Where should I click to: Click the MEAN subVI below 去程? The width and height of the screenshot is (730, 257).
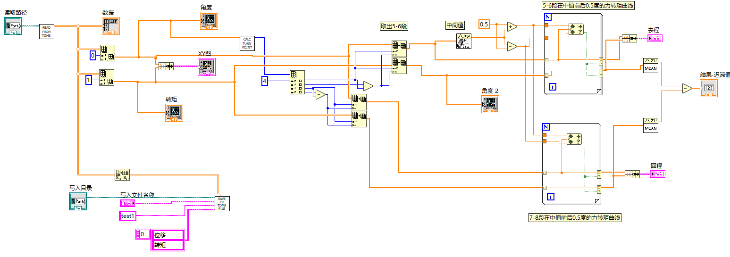click(x=651, y=65)
